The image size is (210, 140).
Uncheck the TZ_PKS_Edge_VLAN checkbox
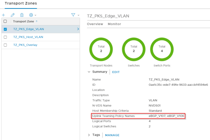click(5, 29)
